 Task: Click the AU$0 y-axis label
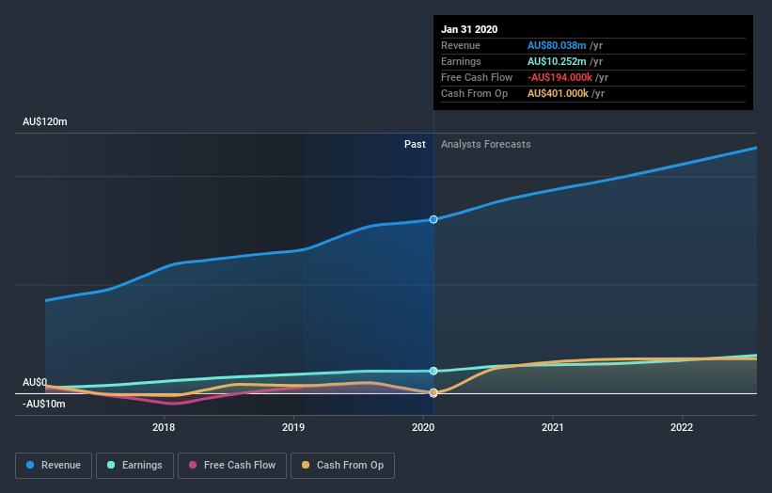pos(35,382)
